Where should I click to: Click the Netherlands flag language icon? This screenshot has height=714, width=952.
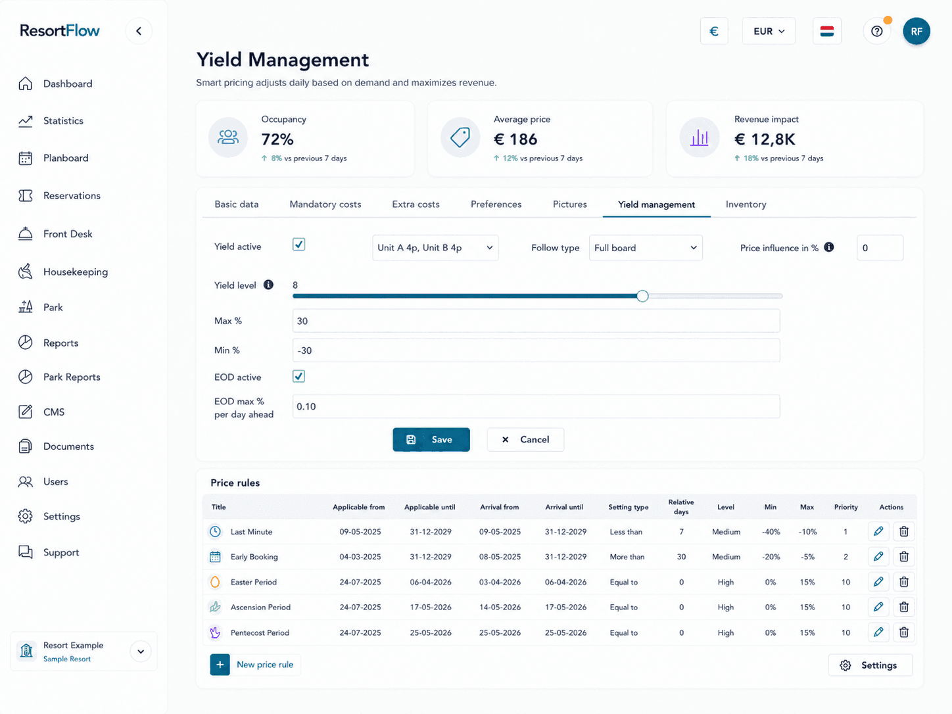827,31
